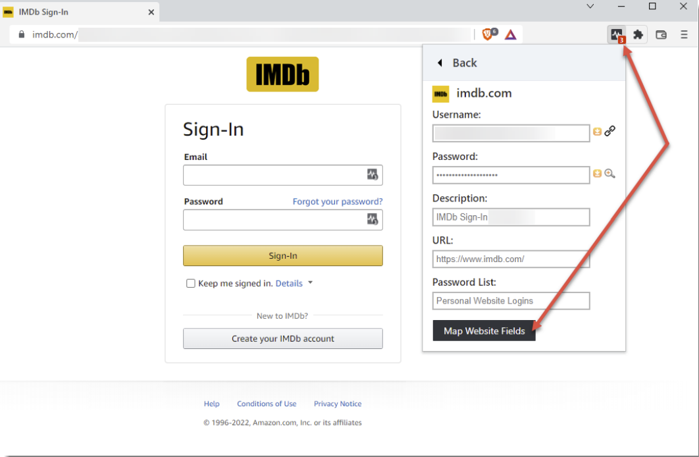Minimize the browser window
Viewport: 699px width, 457px height.
pos(621,6)
